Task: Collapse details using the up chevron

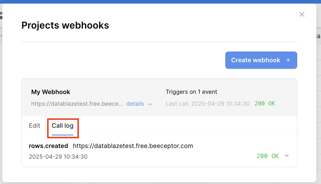Action: tap(150, 104)
